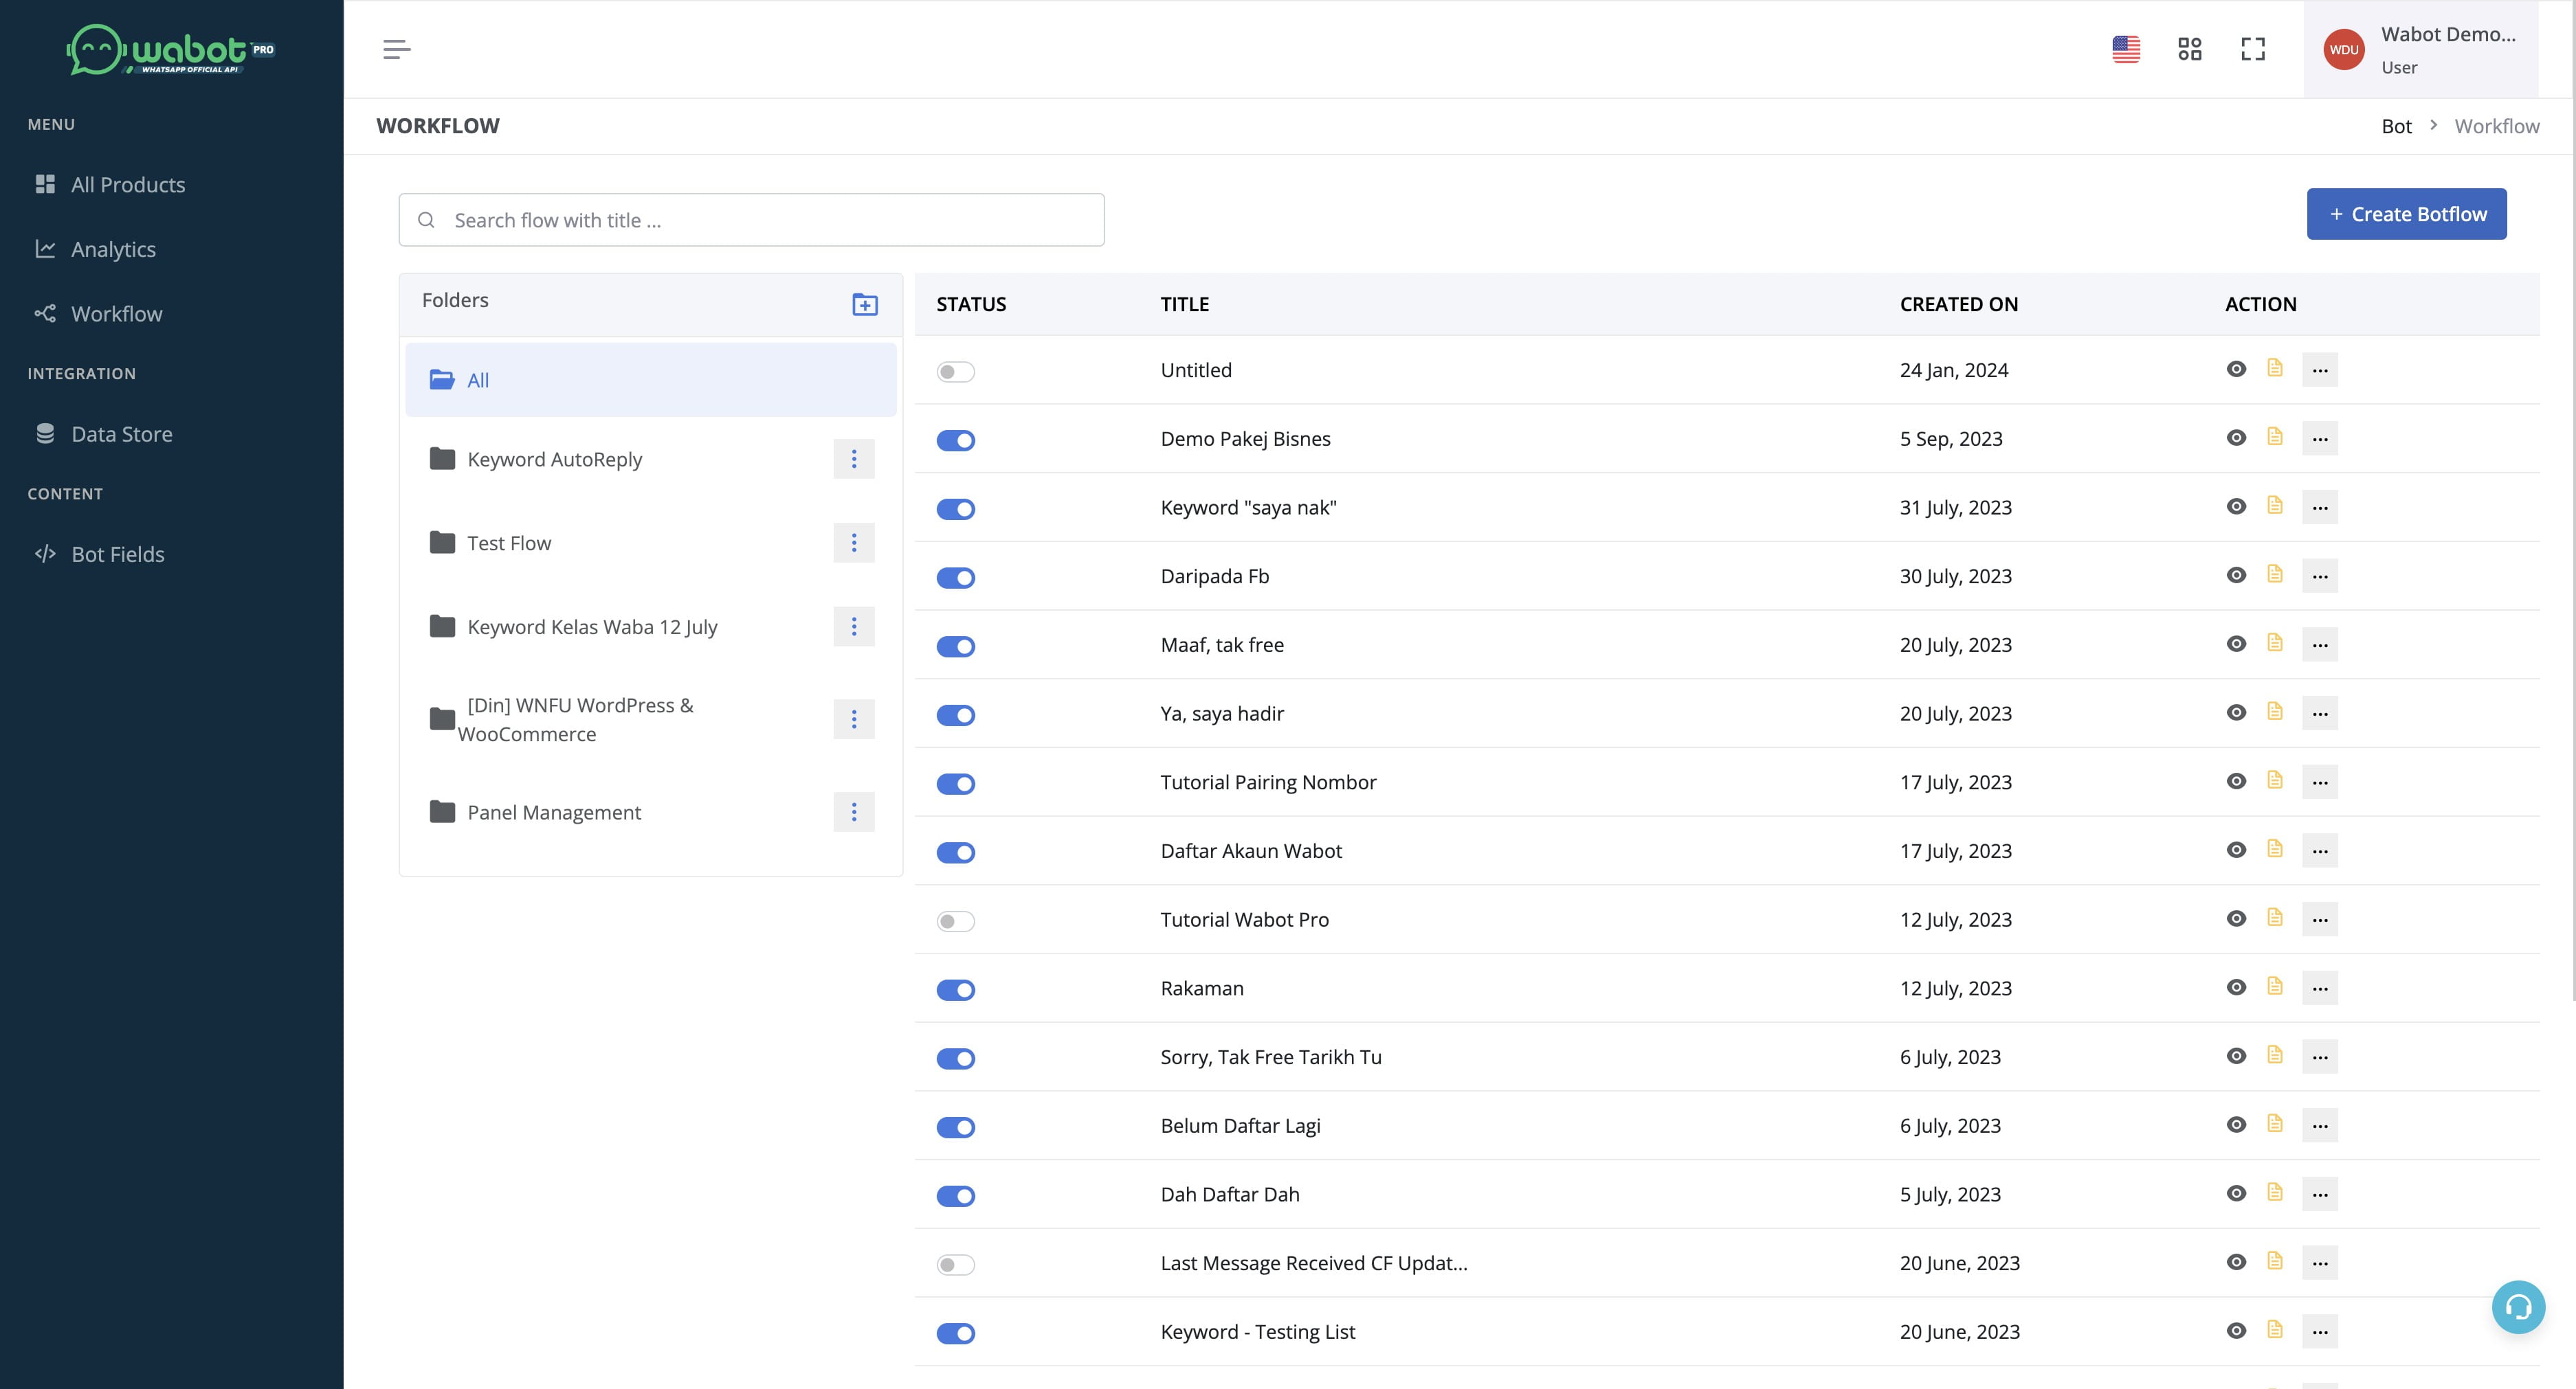2576x1389 pixels.
Task: Open document icon for Daftar Akaun Wabot
Action: [x=2275, y=848]
